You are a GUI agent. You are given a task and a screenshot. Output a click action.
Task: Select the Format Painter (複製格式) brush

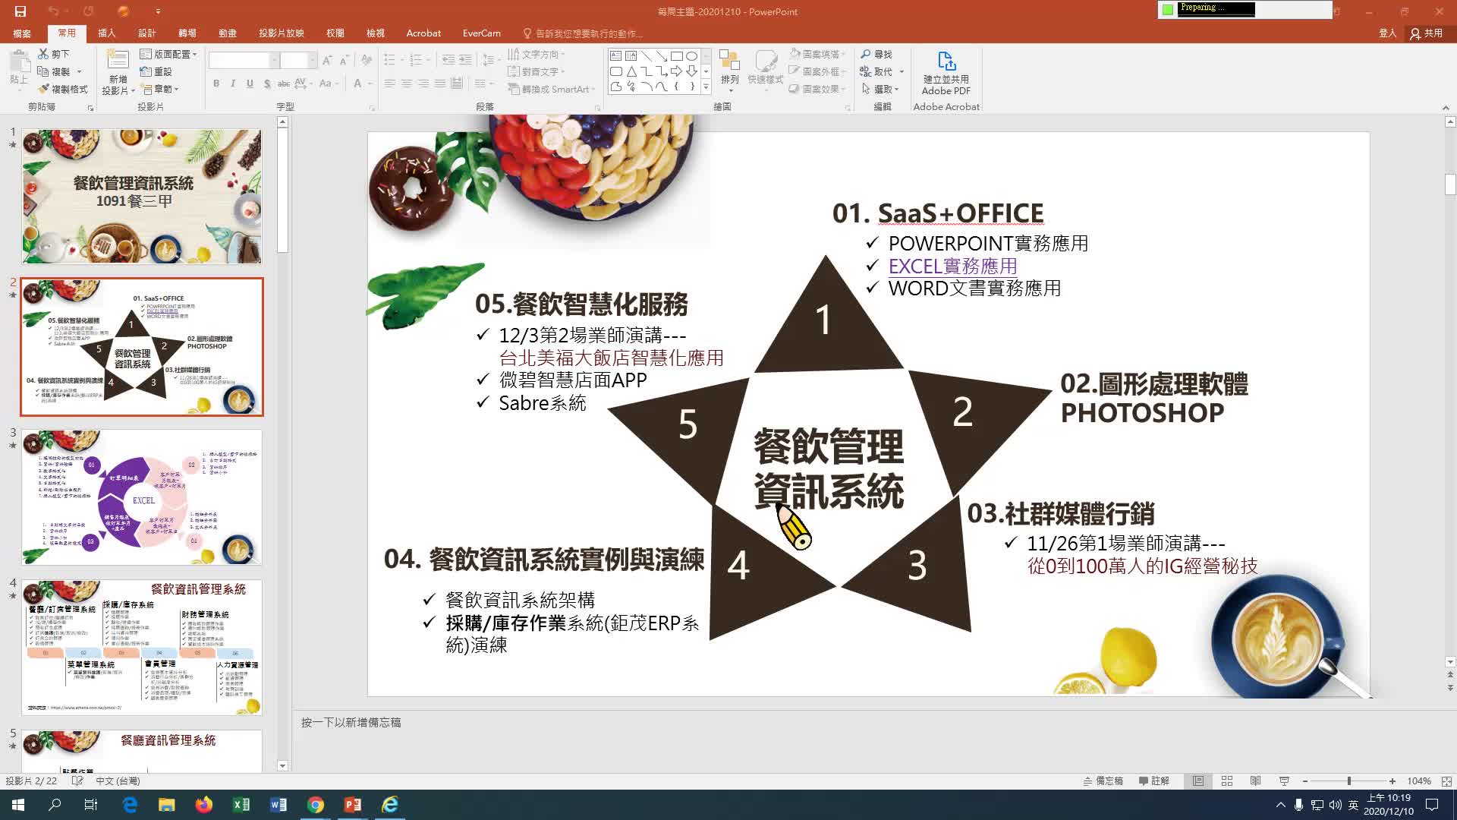pos(43,89)
